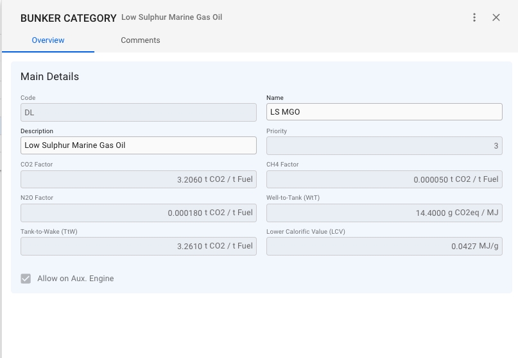
Task: Click the Description label above the field
Action: click(37, 131)
